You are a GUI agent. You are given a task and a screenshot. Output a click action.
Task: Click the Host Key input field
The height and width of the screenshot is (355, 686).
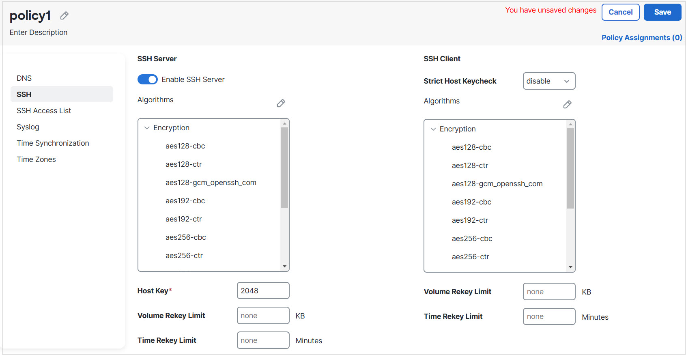[263, 291]
